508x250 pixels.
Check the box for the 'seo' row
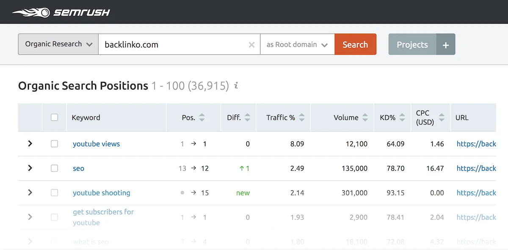(54, 168)
